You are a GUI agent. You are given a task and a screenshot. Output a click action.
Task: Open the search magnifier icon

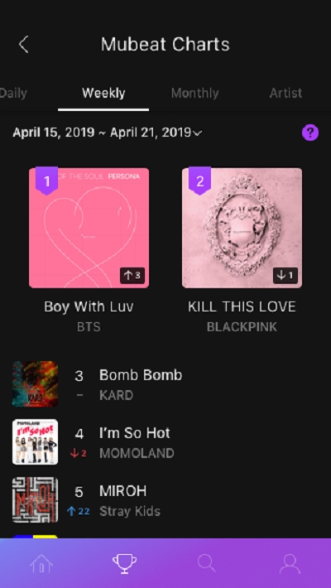point(207,563)
